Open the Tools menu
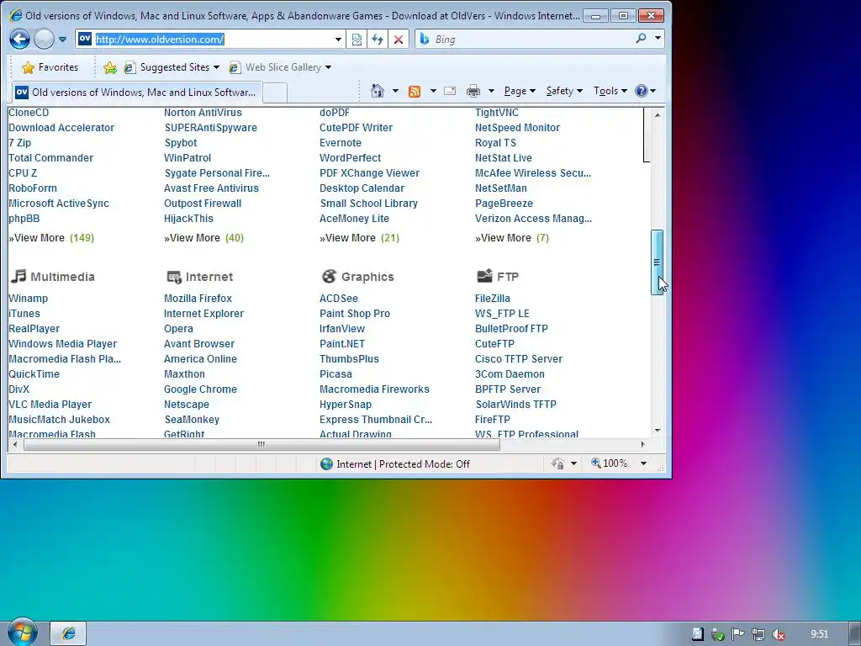This screenshot has height=646, width=861. click(610, 91)
